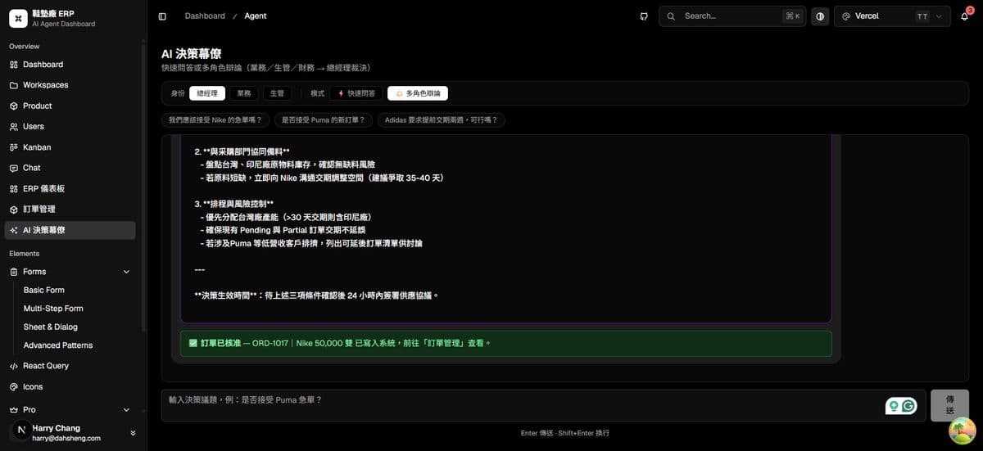Click the Grammarly lightbulb icon
Image resolution: width=983 pixels, height=451 pixels.
894,406
